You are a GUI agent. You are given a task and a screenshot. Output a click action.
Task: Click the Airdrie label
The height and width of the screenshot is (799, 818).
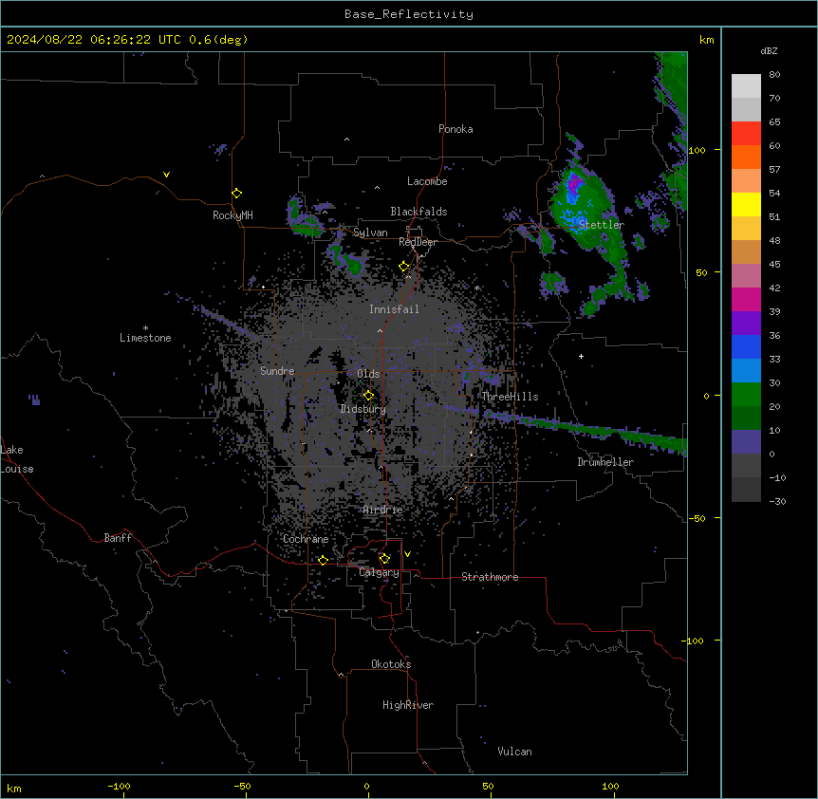click(383, 510)
